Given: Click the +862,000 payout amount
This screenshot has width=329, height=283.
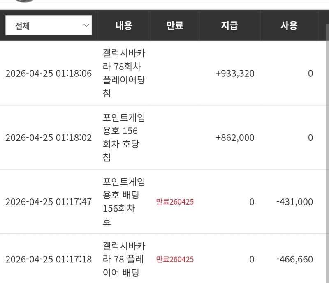Looking at the screenshot, I should [x=235, y=138].
